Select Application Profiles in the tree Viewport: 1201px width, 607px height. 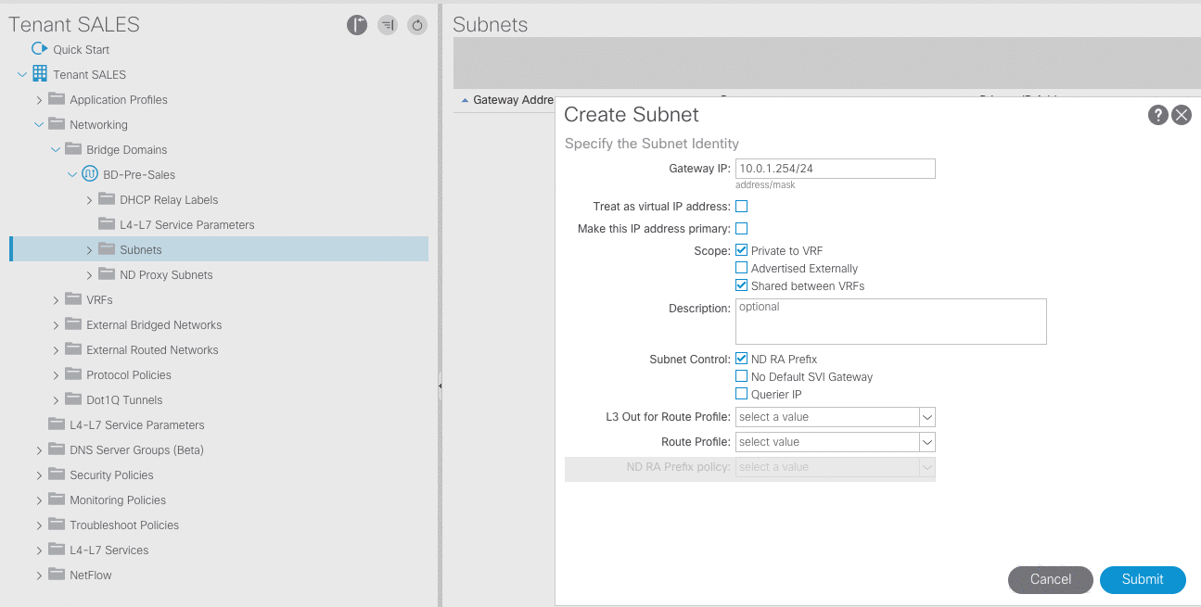pyautogui.click(x=118, y=100)
